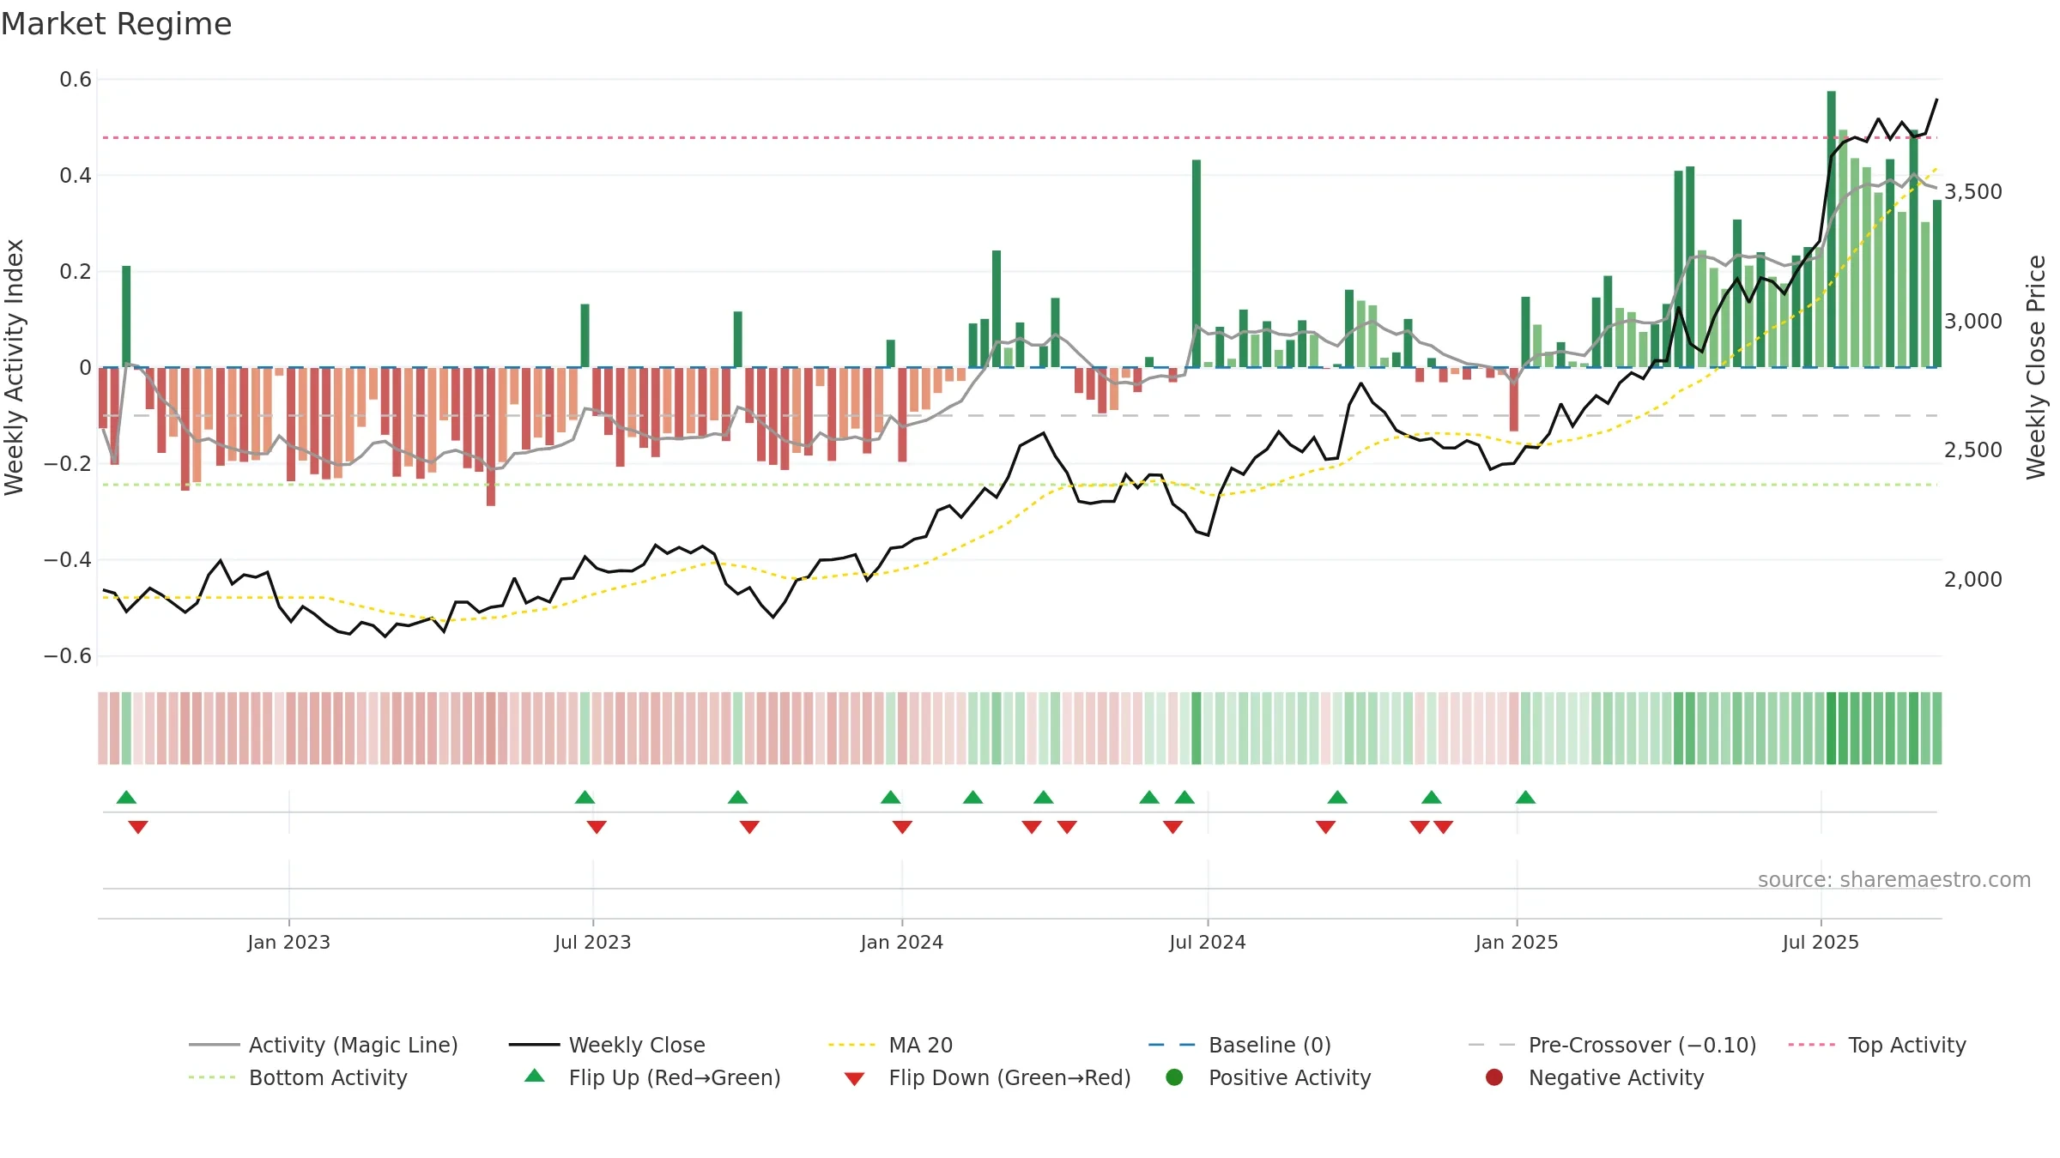Click the Jul 2025 x-axis label

point(1821,942)
